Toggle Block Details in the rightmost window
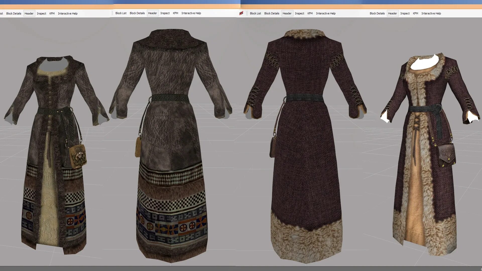Image resolution: width=482 pixels, height=271 pixels. (377, 14)
